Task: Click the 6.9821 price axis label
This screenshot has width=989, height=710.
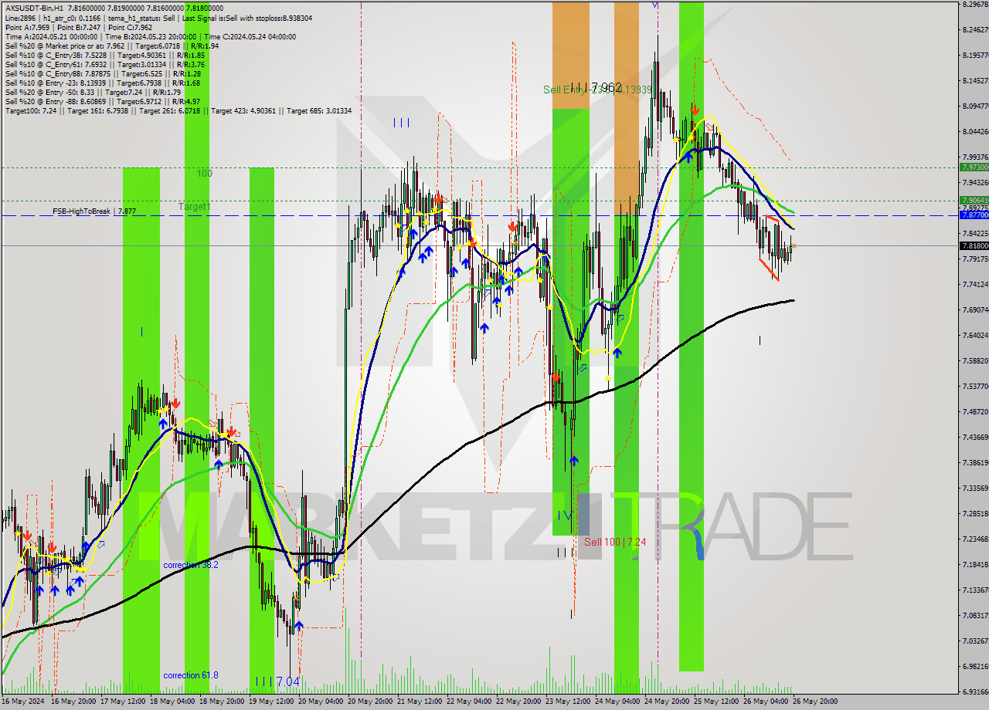Action: click(x=975, y=667)
